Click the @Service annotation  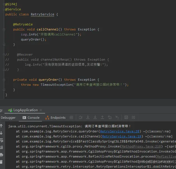(x=13, y=9)
